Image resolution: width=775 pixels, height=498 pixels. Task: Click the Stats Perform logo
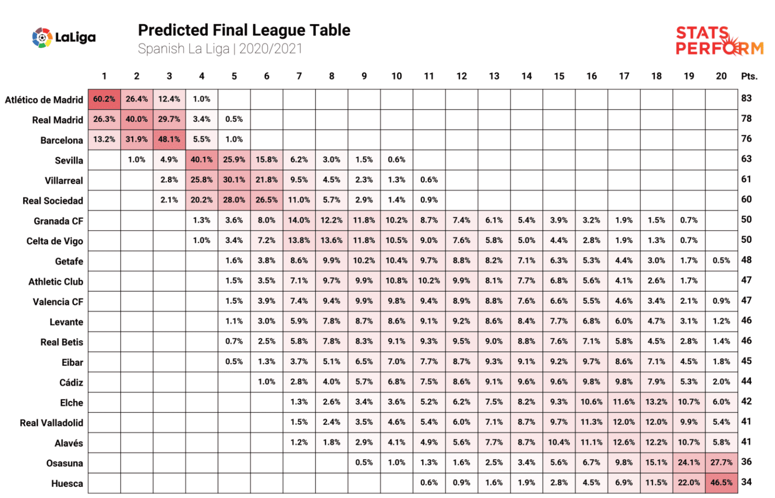[719, 40]
